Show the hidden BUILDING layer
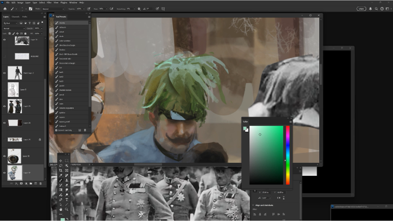The height and width of the screenshot is (221, 393). coord(4,56)
